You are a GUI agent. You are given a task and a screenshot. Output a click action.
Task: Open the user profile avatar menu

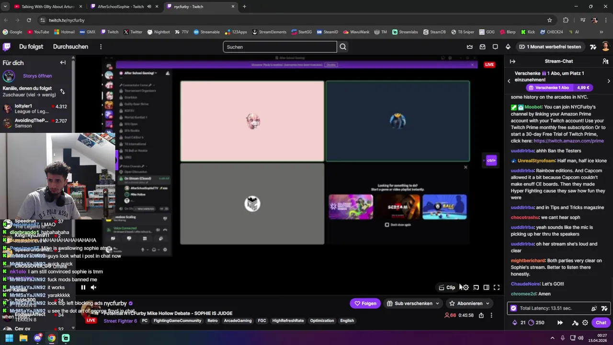tap(605, 46)
